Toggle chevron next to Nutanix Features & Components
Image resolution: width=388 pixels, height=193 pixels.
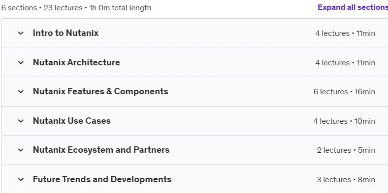point(21,91)
